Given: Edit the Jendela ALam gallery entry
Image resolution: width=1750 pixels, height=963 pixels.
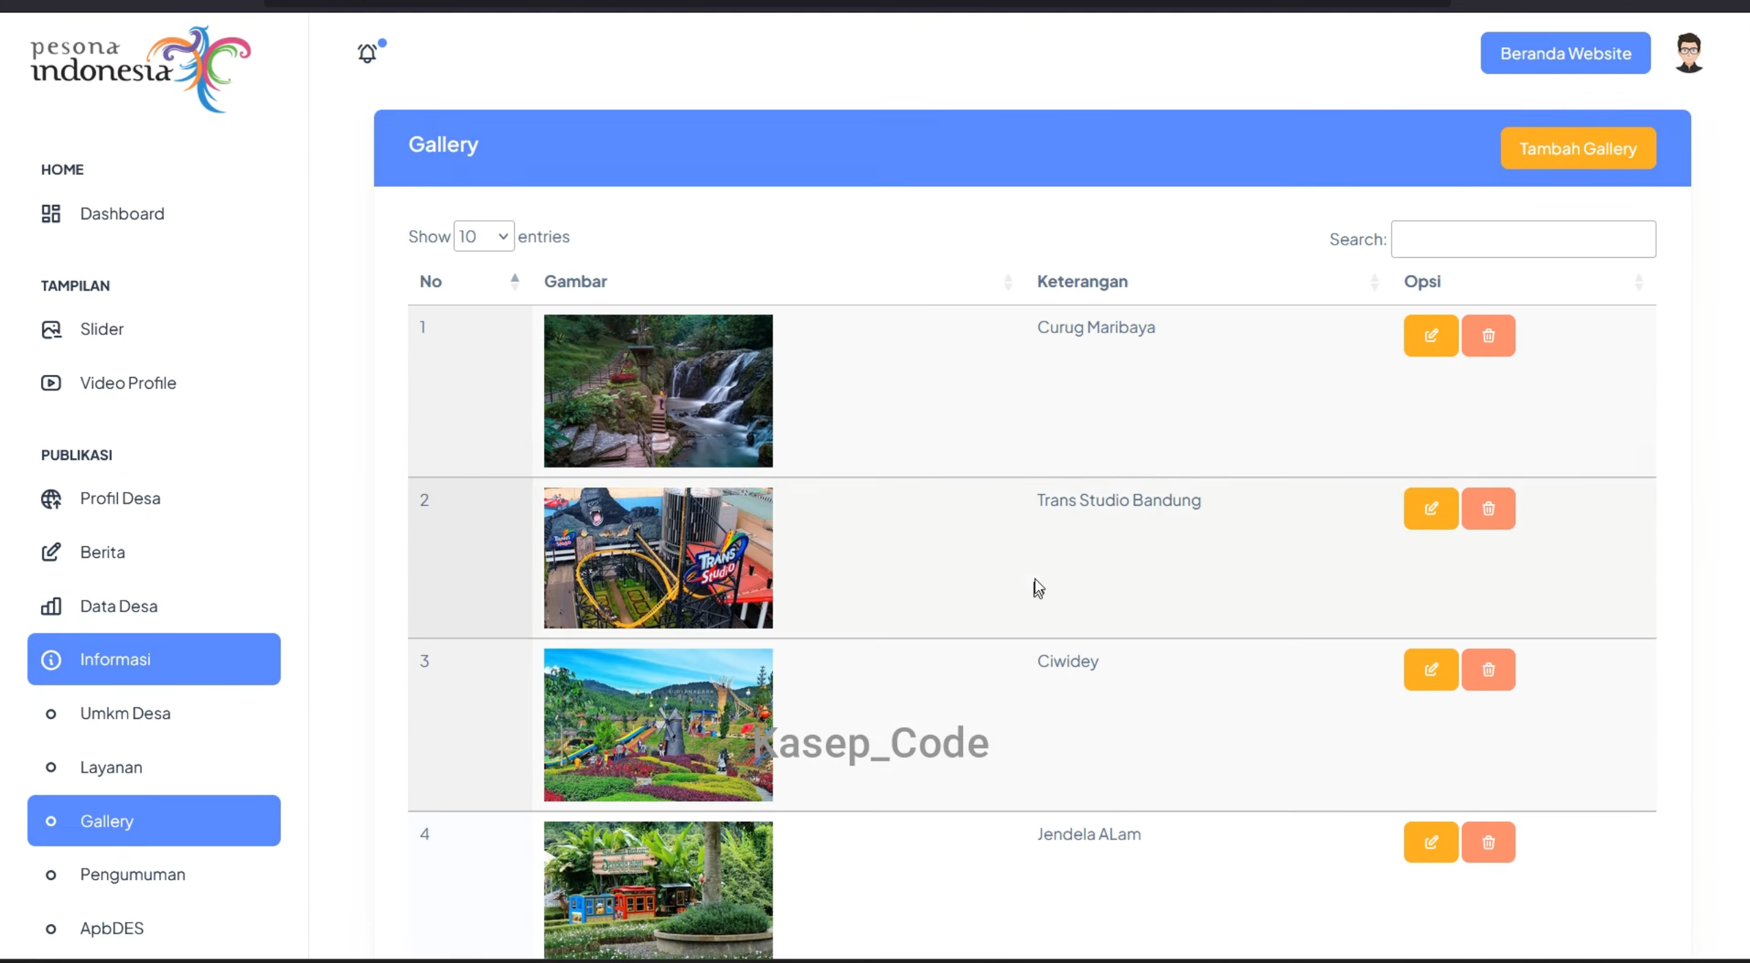Looking at the screenshot, I should click(1431, 842).
